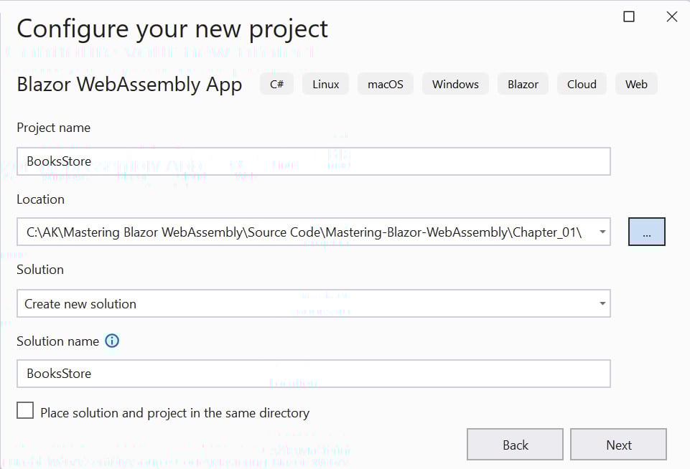Click the Project name label
This screenshot has width=690, height=469.
(x=54, y=128)
